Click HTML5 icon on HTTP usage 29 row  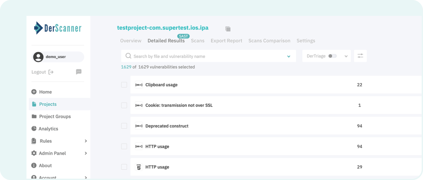pos(139,167)
